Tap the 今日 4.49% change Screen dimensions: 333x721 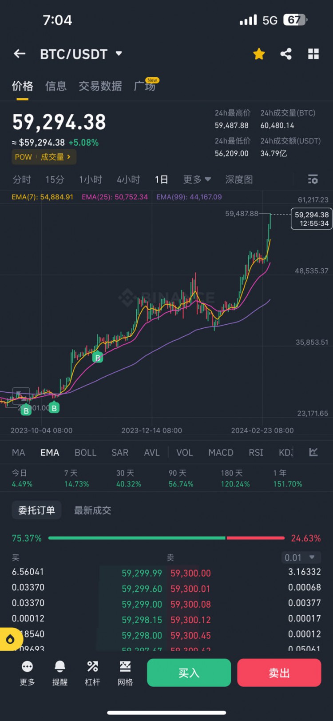[22, 478]
